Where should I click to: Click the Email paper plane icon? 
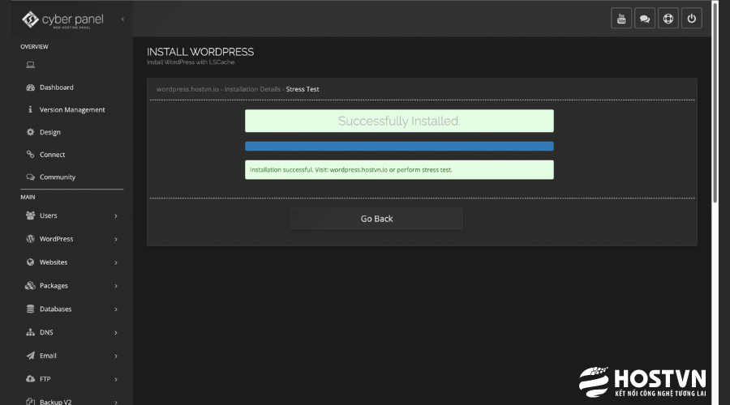(30, 356)
